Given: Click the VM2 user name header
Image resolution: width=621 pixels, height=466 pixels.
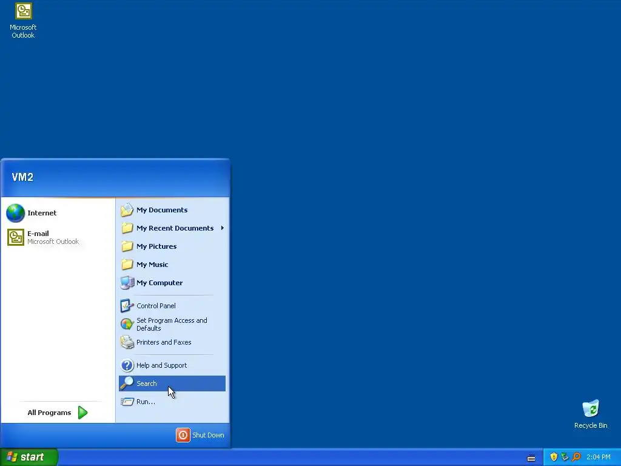Looking at the screenshot, I should 22,177.
